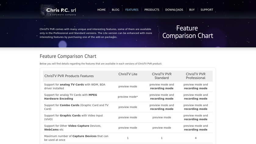
Task: Open the BUY page
Action: click(x=192, y=10)
